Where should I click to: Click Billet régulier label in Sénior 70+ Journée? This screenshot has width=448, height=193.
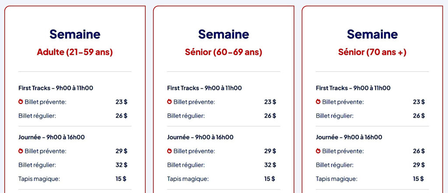point(335,165)
